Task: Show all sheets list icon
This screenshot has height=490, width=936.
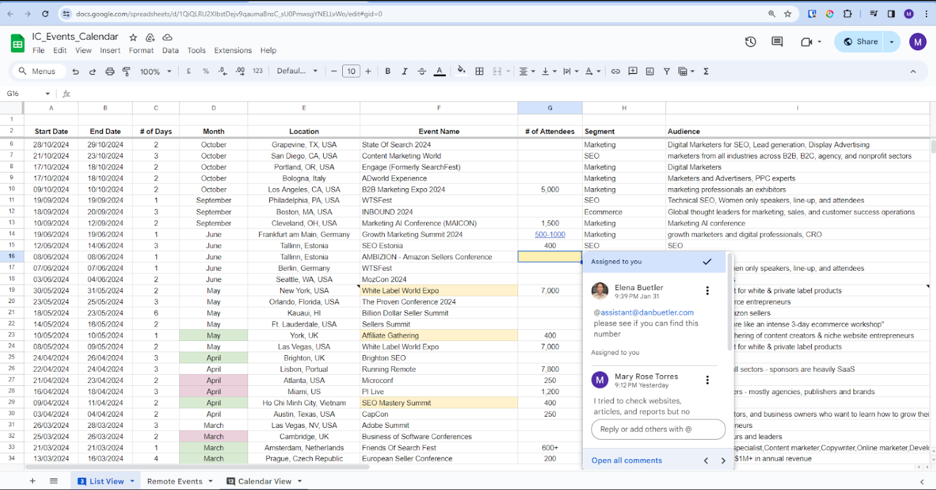Action: [53, 481]
